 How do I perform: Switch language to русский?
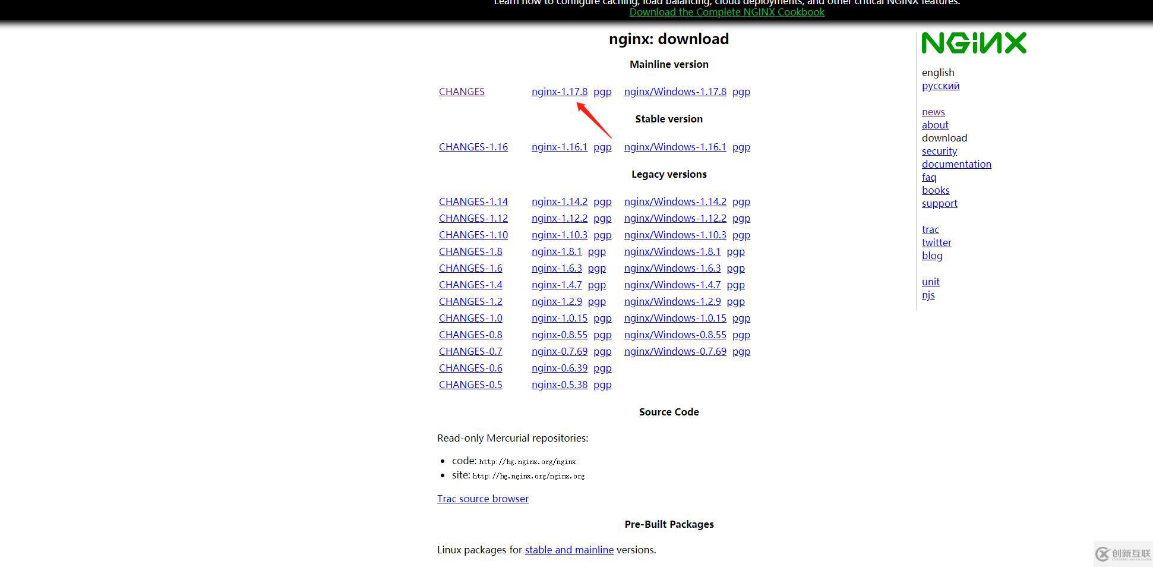(x=940, y=86)
